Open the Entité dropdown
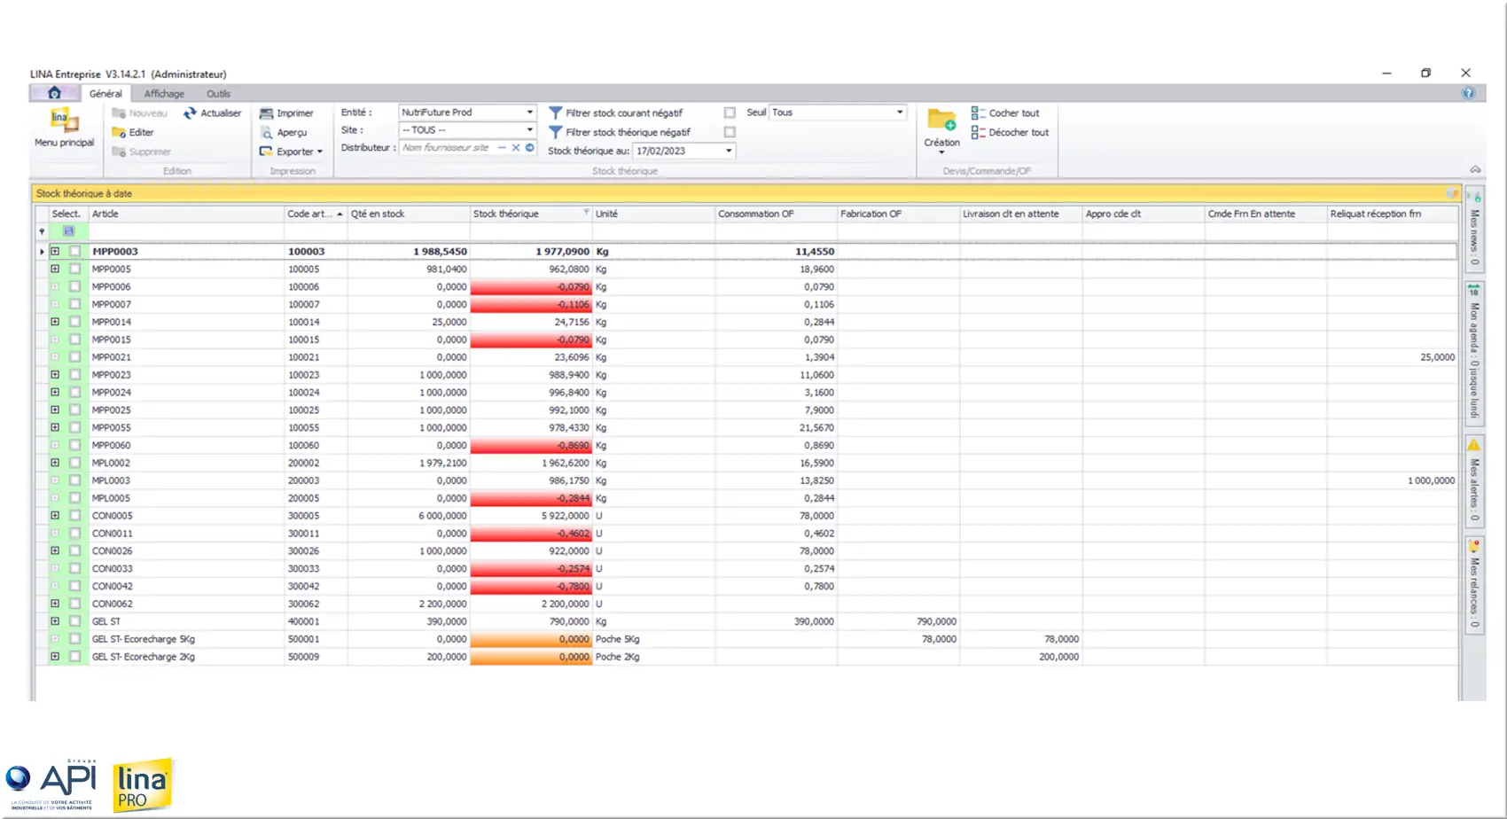 [x=530, y=113]
